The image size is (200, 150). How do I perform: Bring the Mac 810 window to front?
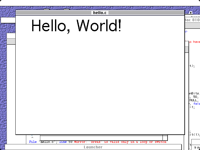[x=192, y=20]
